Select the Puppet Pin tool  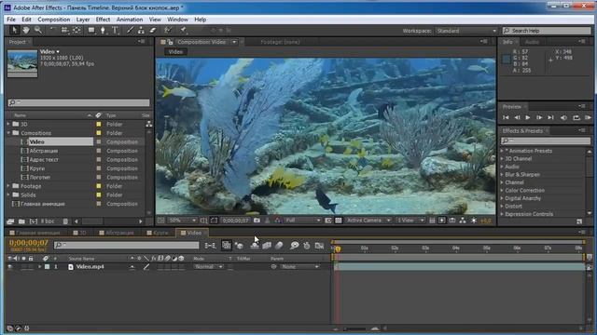[x=183, y=30]
